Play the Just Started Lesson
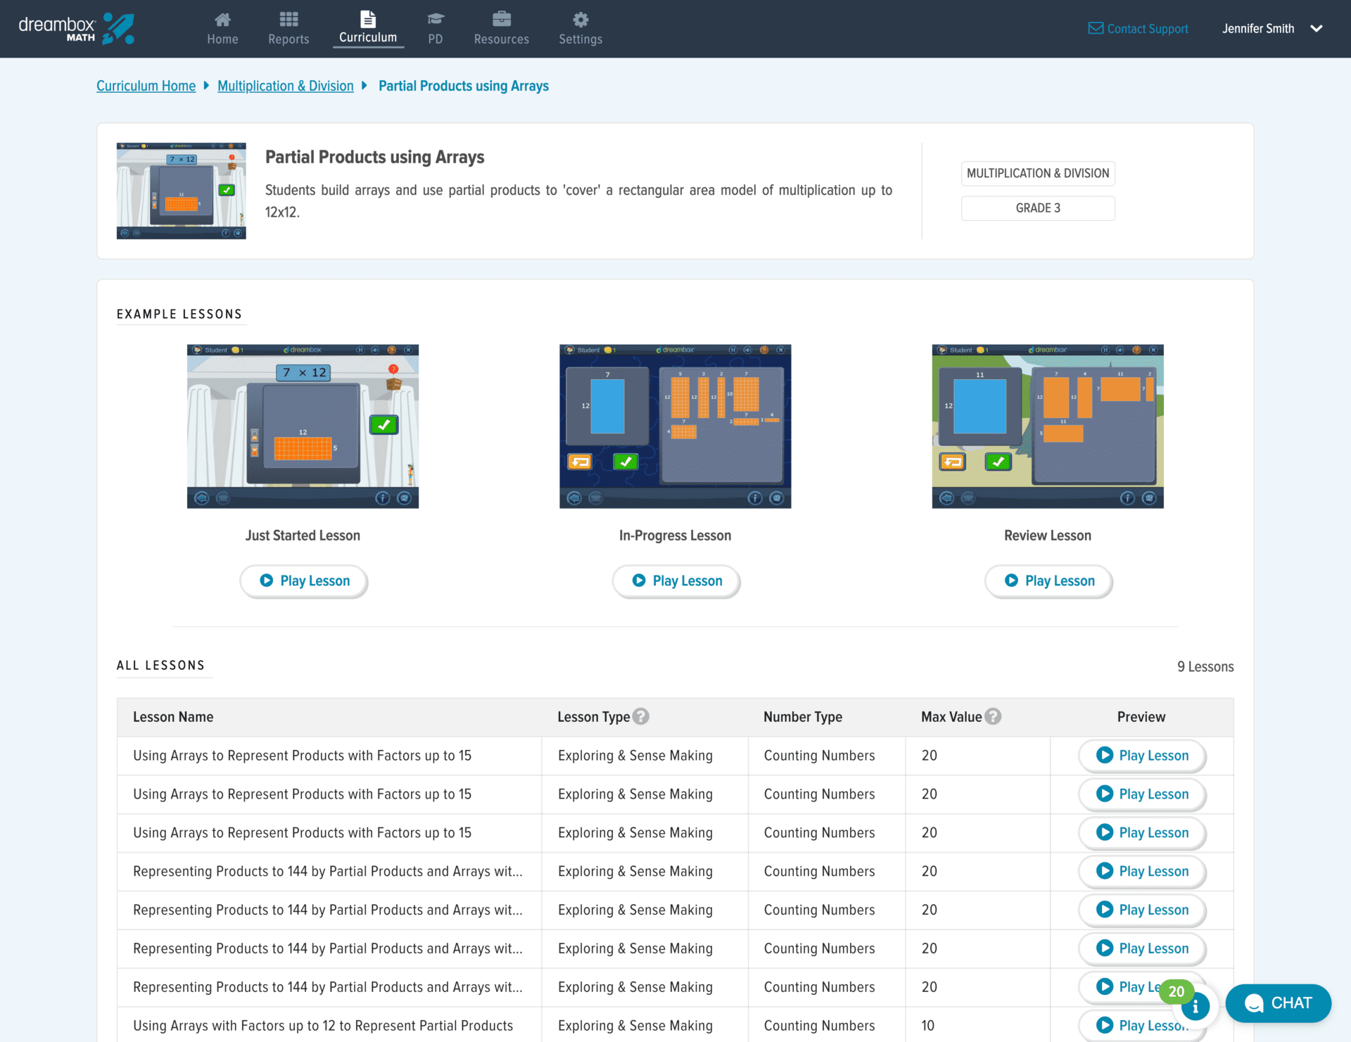The width and height of the screenshot is (1351, 1042). coord(304,580)
